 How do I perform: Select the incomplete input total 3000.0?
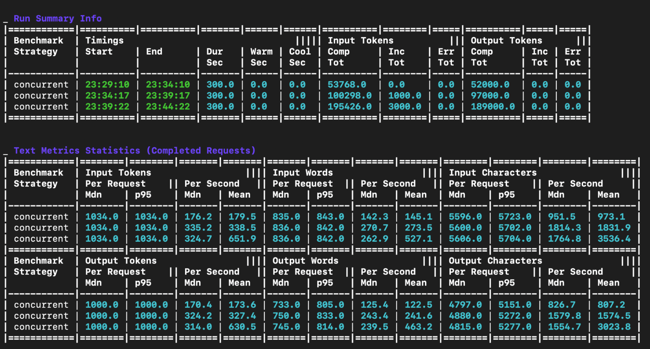405,107
